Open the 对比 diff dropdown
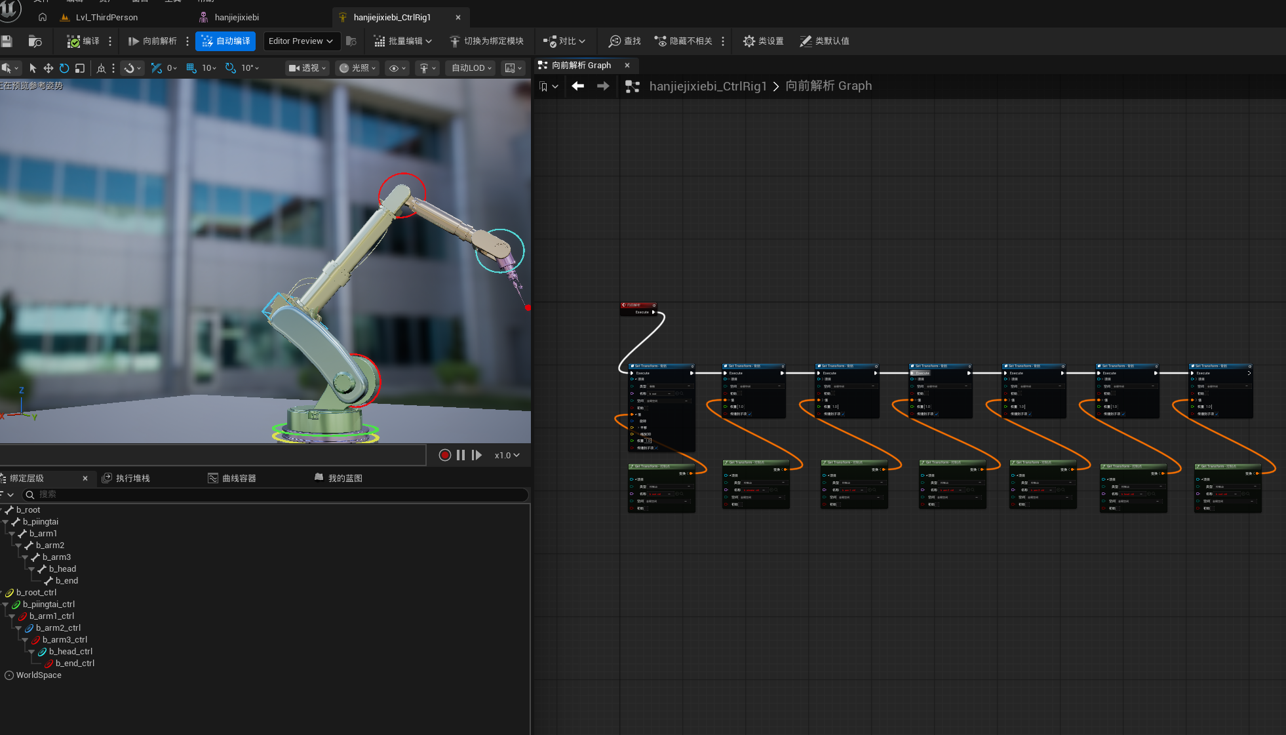 (564, 41)
